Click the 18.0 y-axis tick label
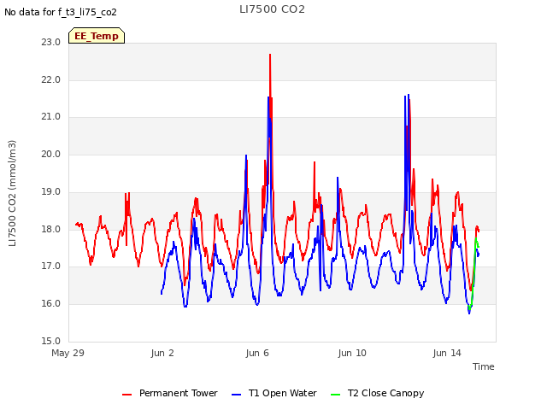Viewport: 547px width, 410px height. 51,230
